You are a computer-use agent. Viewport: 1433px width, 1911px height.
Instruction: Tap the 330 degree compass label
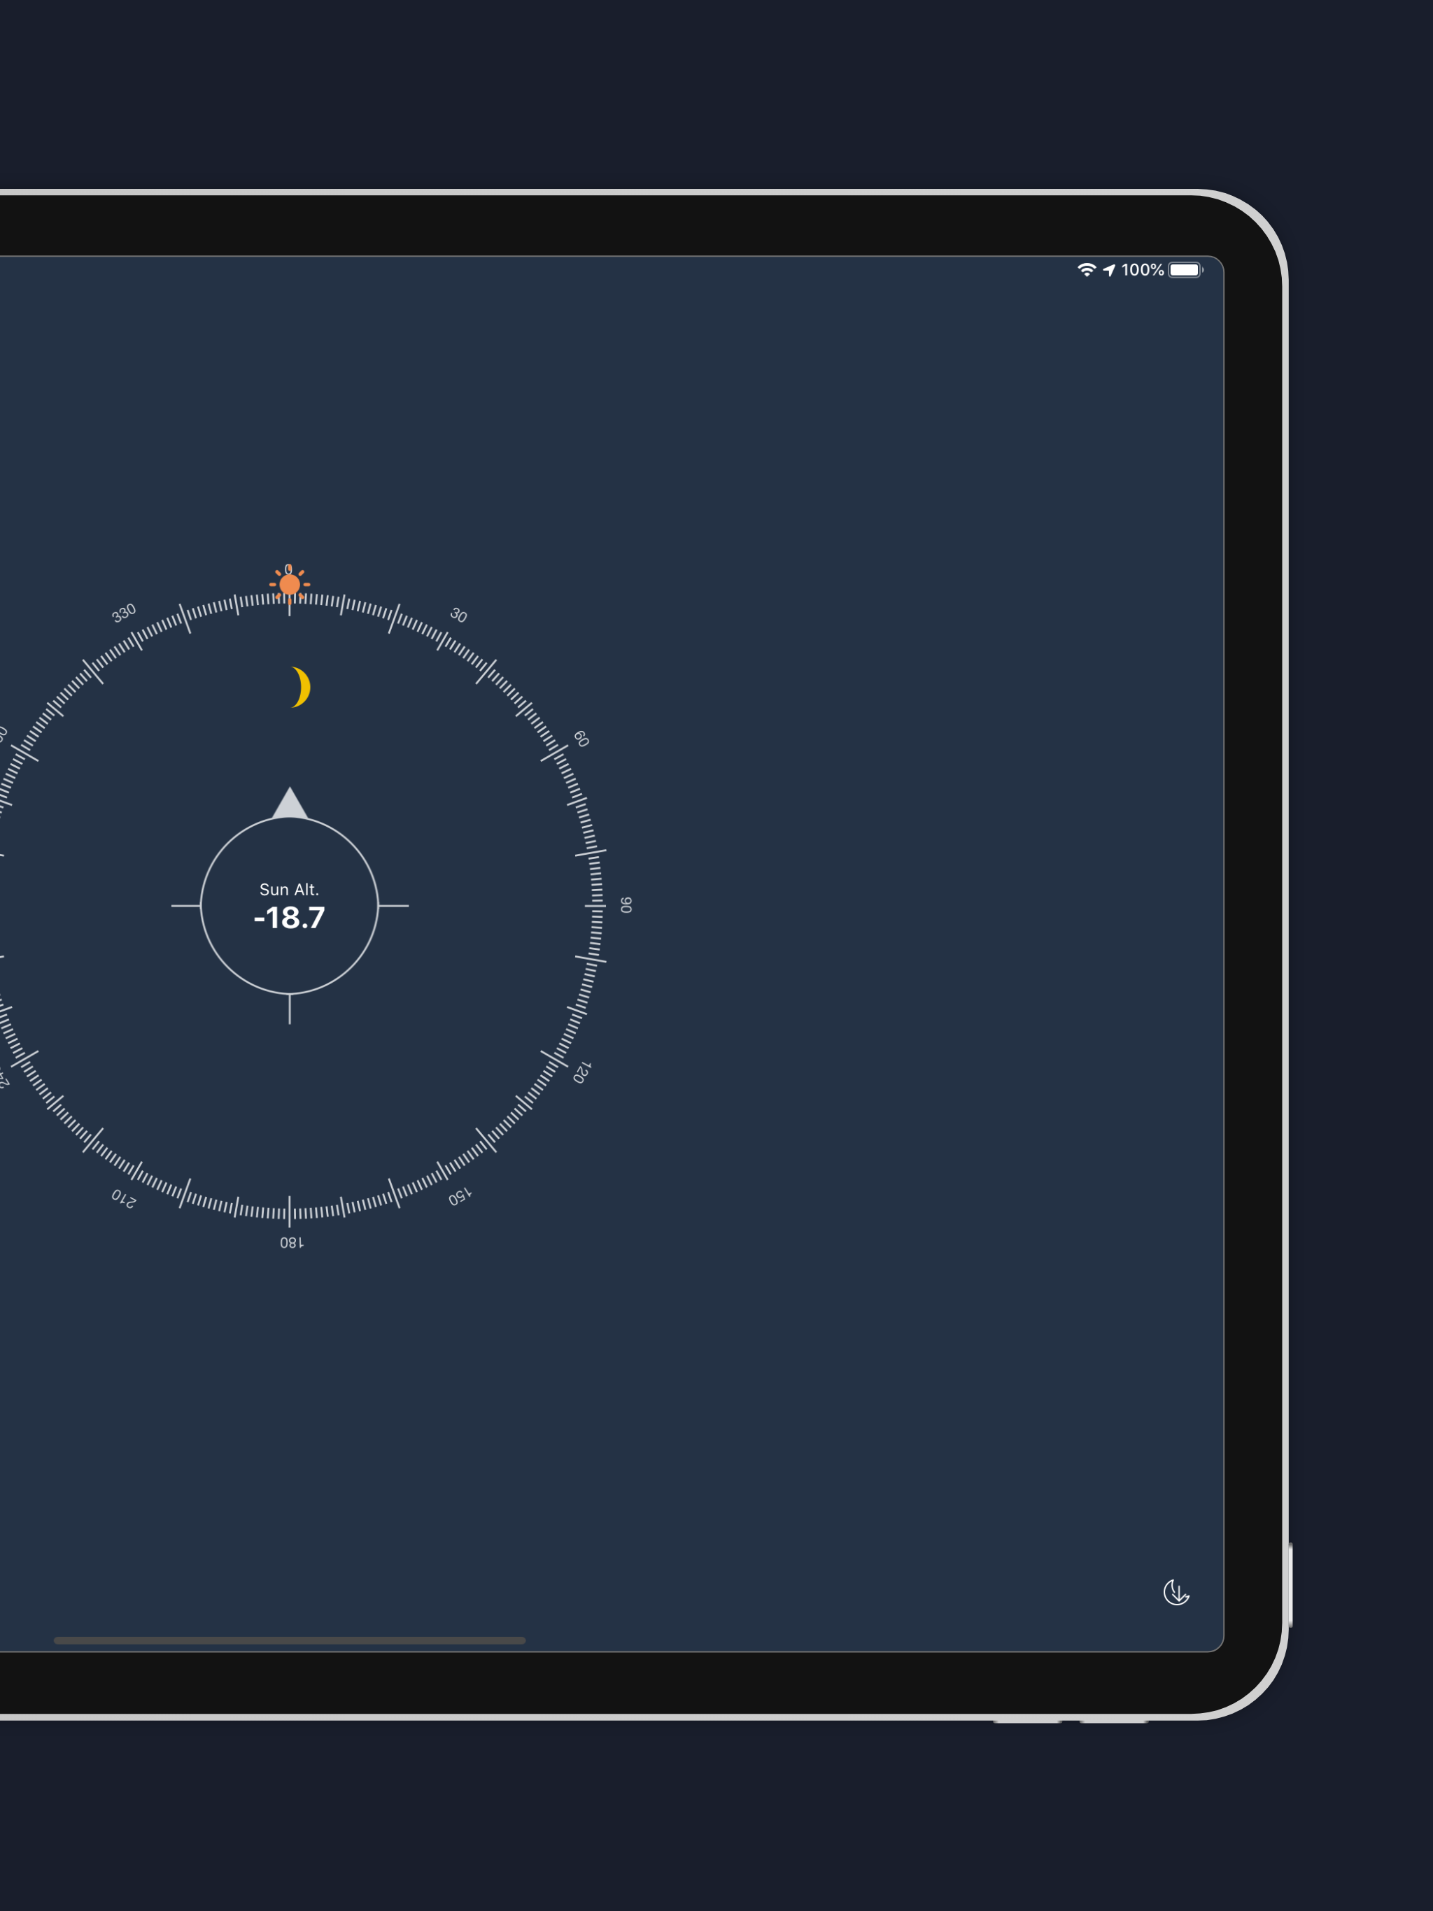[124, 613]
